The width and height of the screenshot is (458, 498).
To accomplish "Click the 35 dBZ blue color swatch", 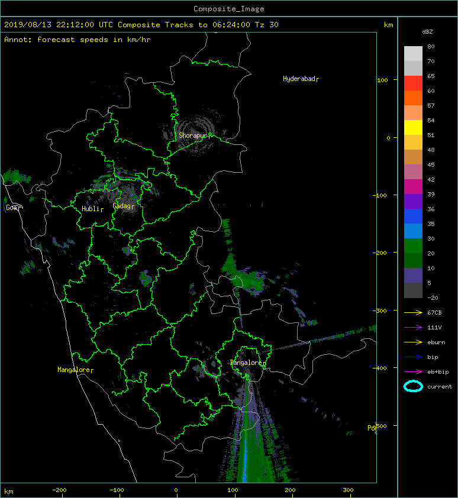I will [413, 231].
